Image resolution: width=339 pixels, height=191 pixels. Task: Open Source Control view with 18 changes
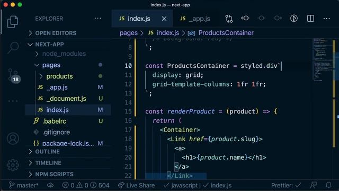point(13,75)
